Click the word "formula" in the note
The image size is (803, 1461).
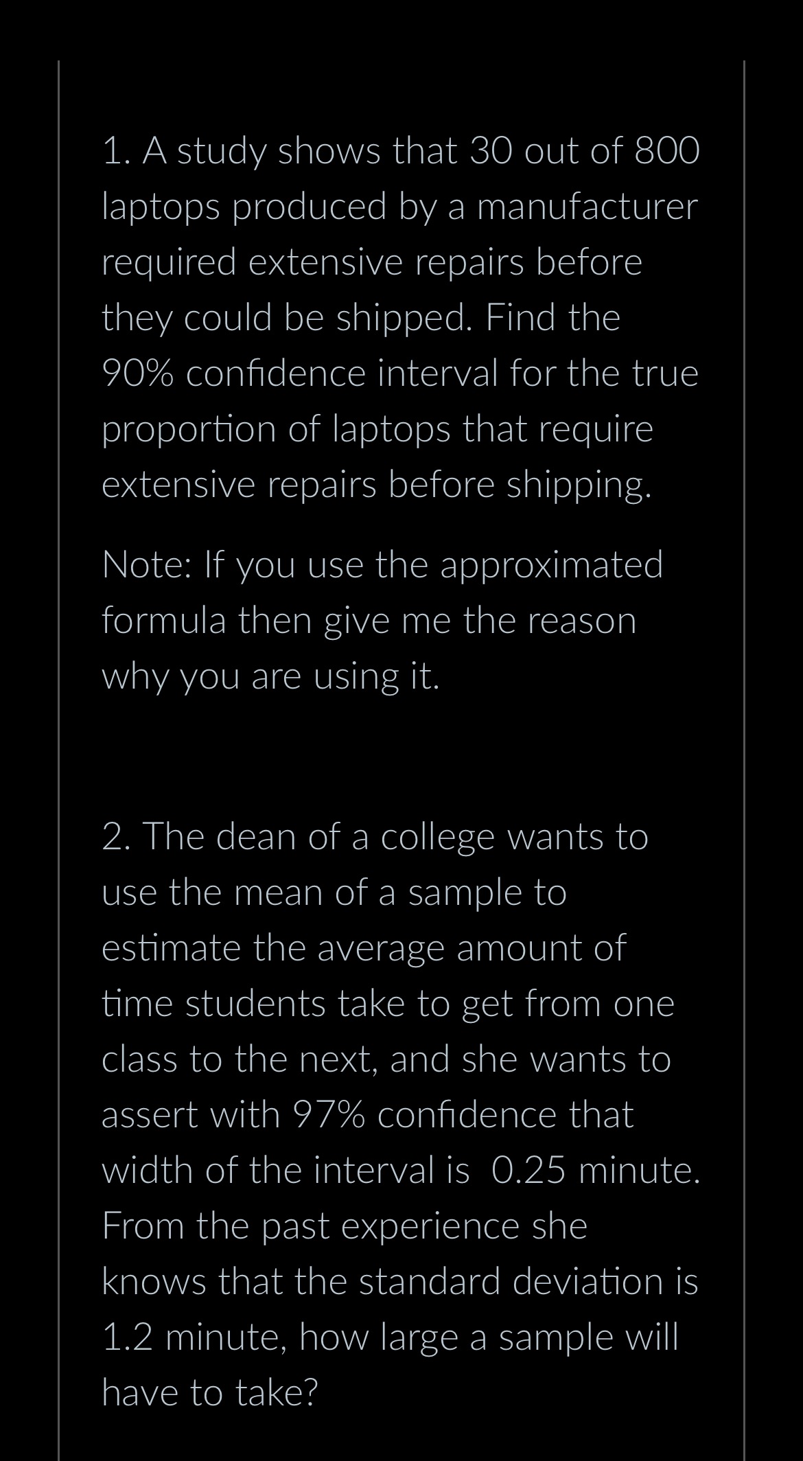pos(164,620)
